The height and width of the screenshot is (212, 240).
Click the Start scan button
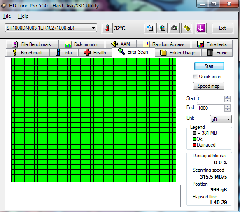pos(209,66)
